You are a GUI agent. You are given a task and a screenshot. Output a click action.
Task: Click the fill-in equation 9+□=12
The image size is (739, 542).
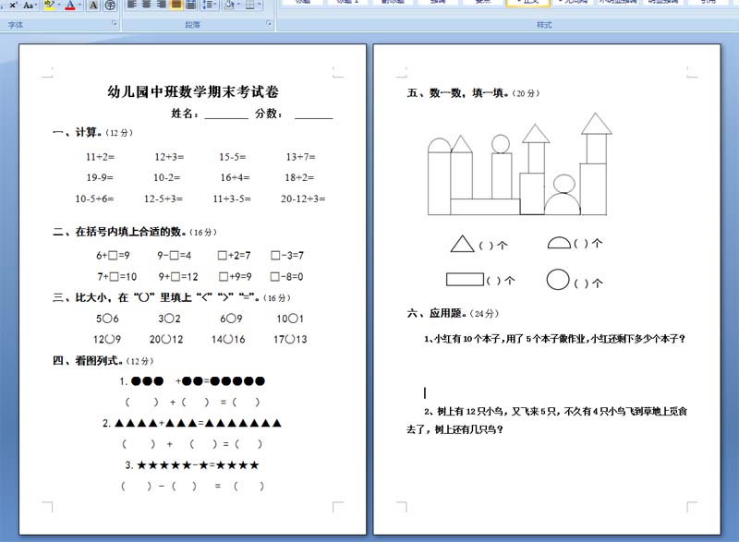178,276
